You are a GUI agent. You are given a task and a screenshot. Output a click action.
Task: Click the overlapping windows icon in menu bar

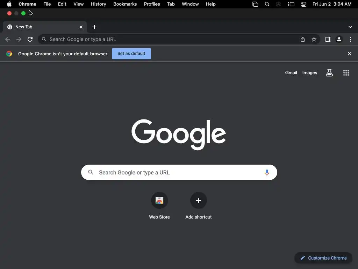coord(255,4)
